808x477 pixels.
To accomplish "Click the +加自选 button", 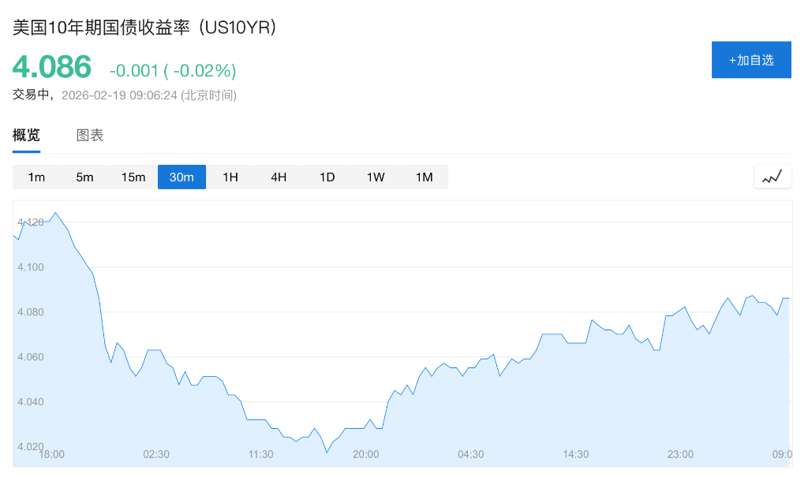I will [750, 60].
